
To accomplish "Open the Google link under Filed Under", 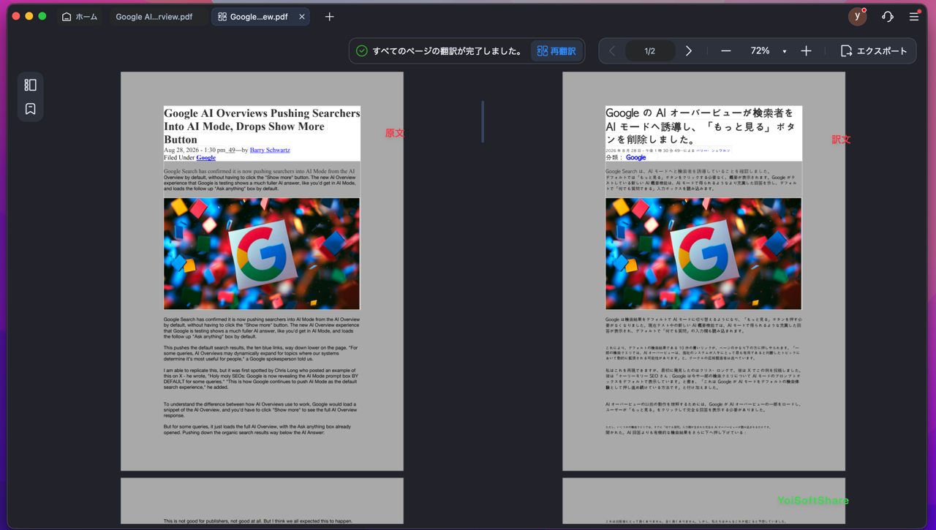I will (205, 157).
